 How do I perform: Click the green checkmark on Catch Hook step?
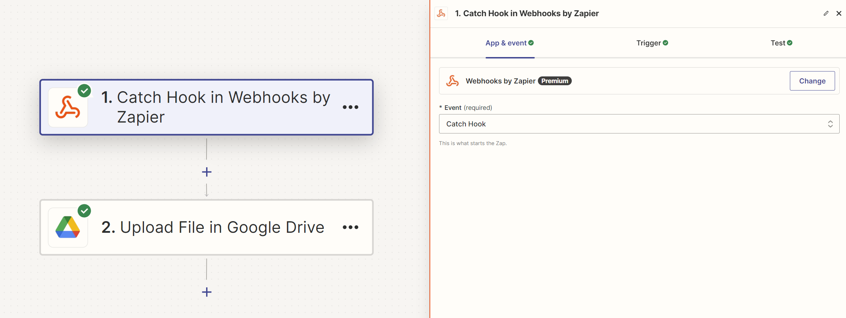click(x=84, y=91)
